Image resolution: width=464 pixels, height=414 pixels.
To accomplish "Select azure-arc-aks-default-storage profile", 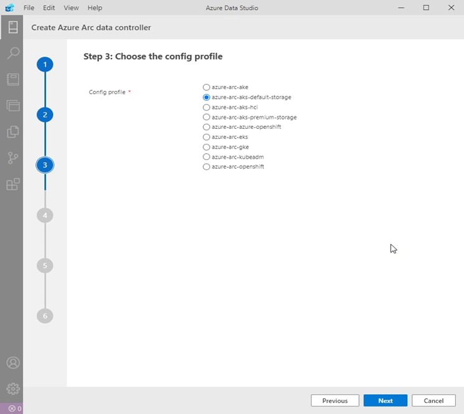I will tap(206, 97).
